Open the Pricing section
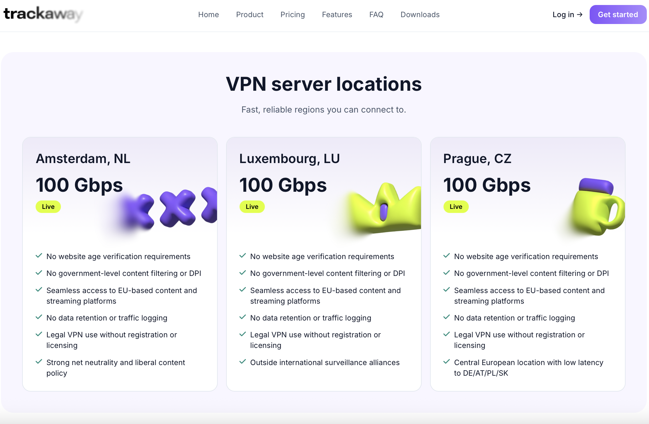 (292, 15)
